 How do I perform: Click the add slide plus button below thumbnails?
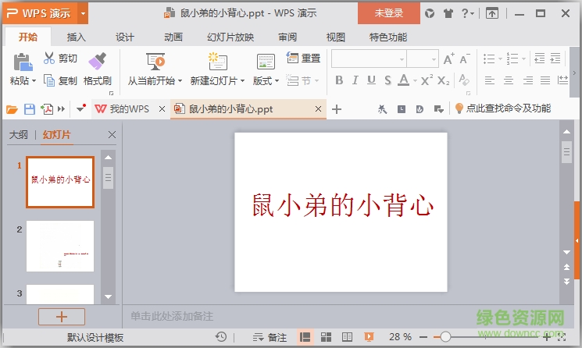[62, 317]
